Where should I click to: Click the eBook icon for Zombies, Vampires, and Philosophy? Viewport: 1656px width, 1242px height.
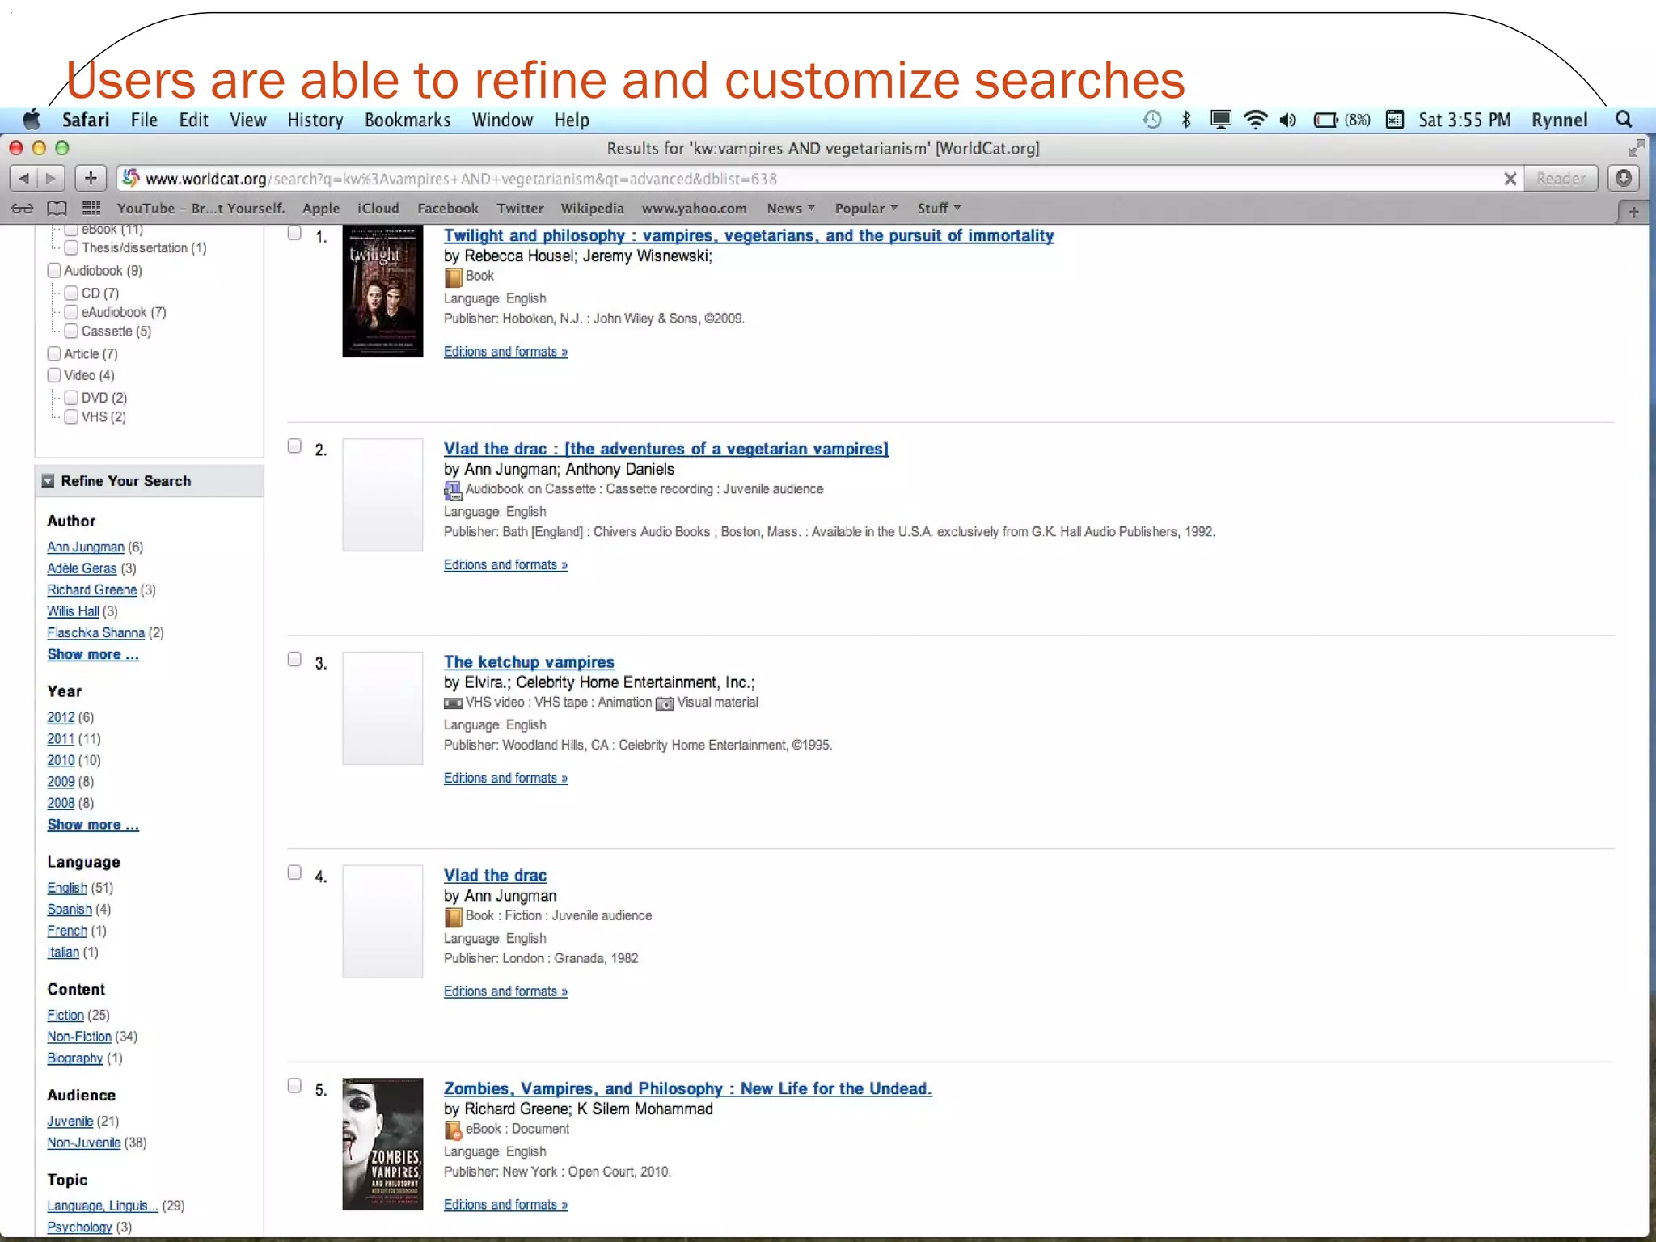click(x=454, y=1130)
